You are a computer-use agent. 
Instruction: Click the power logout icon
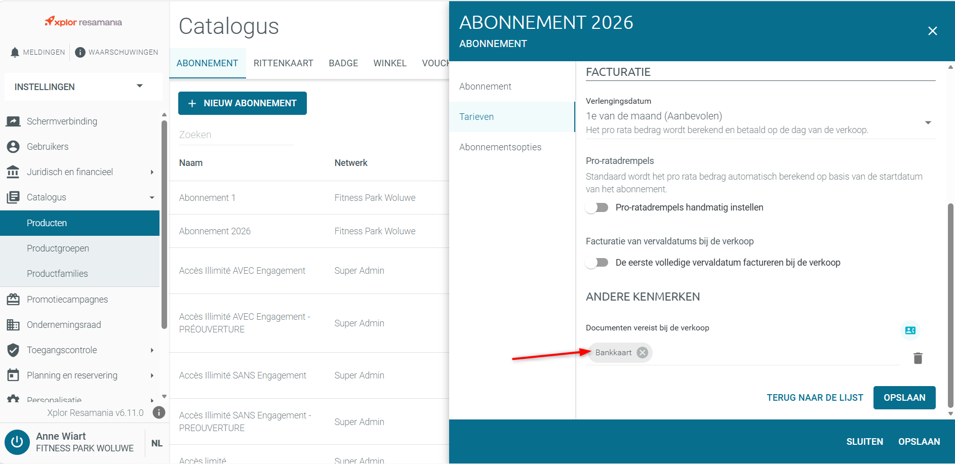pos(17,442)
